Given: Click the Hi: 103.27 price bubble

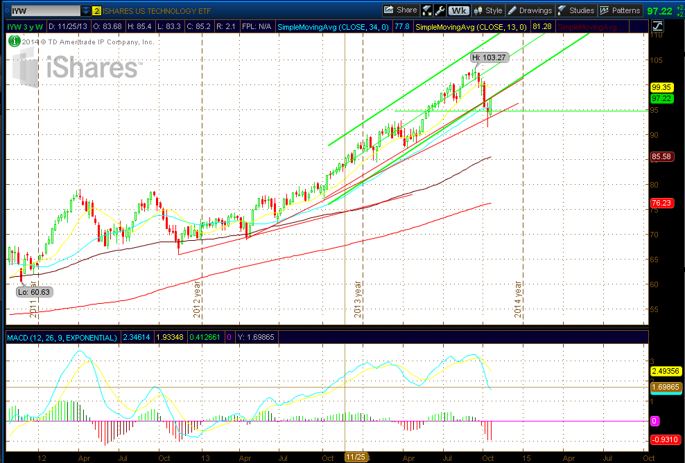Looking at the screenshot, I should point(489,57).
